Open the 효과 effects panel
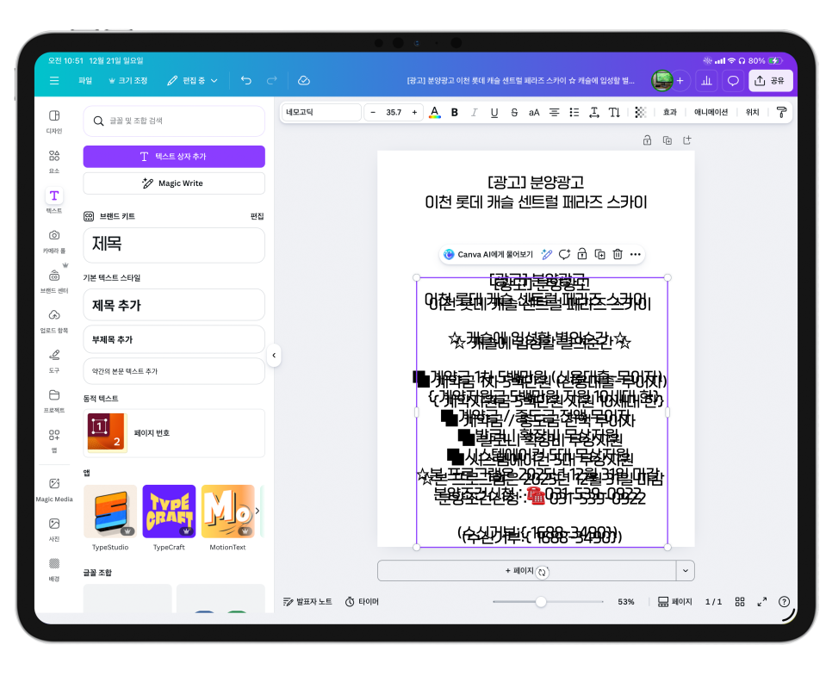This screenshot has height=676, width=832. [670, 113]
